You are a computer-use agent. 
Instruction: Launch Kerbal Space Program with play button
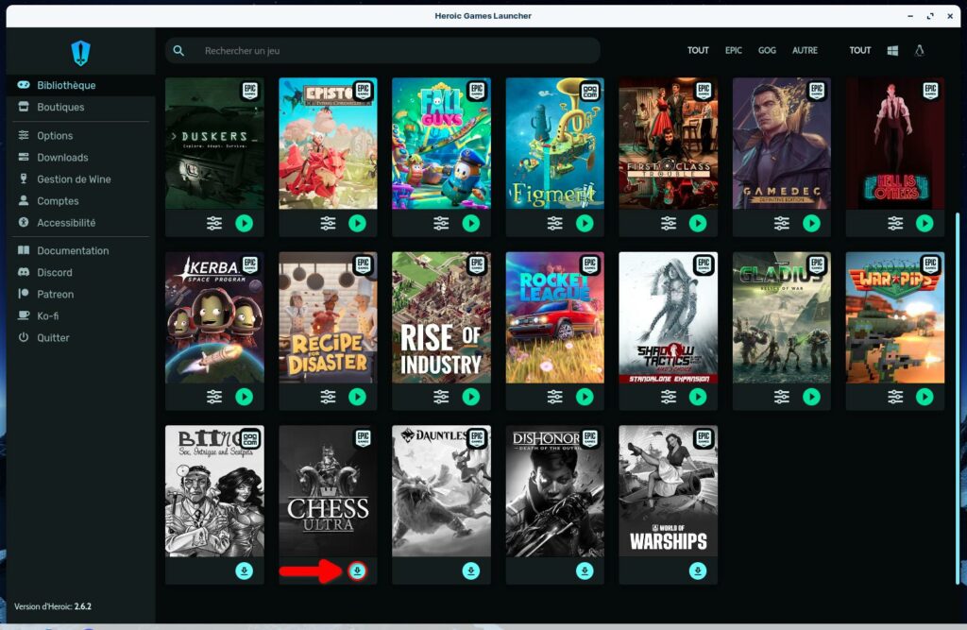(245, 397)
